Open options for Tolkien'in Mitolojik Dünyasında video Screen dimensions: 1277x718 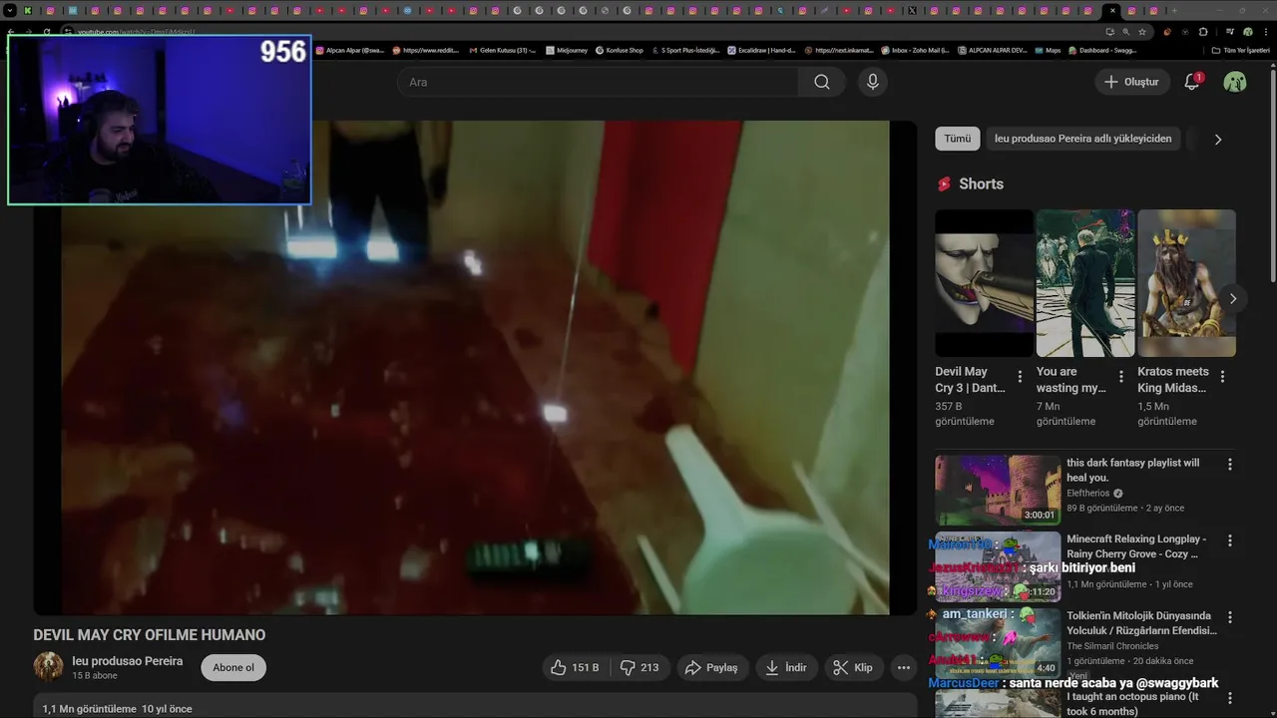[1230, 618]
